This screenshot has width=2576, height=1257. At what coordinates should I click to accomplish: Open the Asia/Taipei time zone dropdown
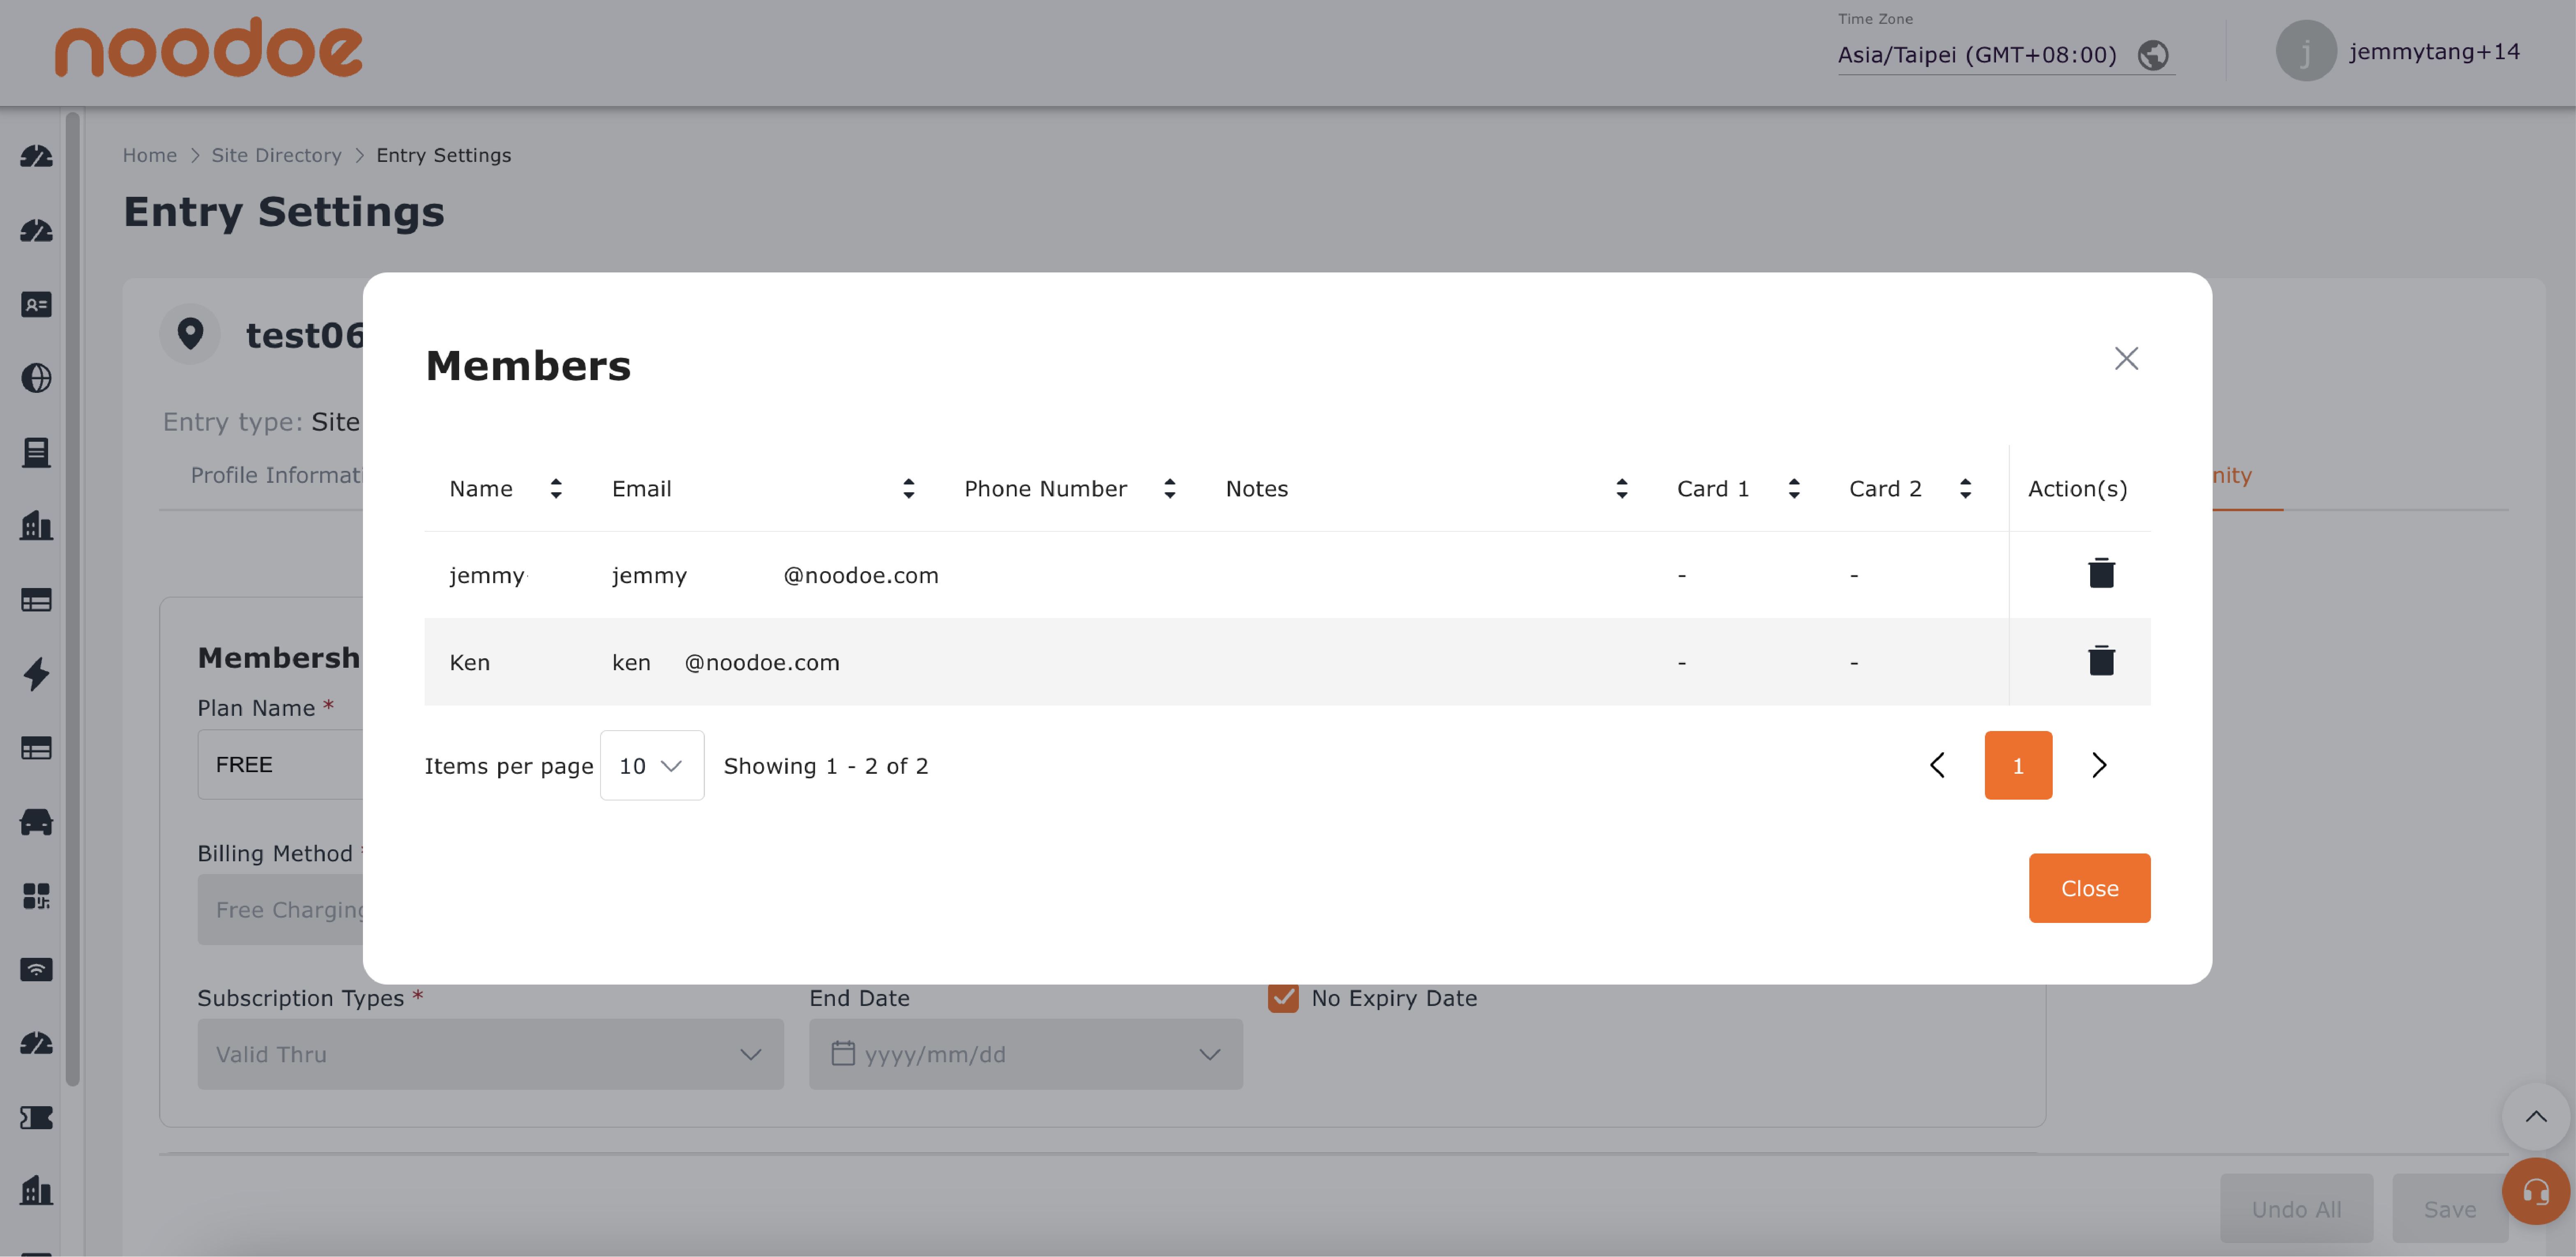(x=2005, y=55)
